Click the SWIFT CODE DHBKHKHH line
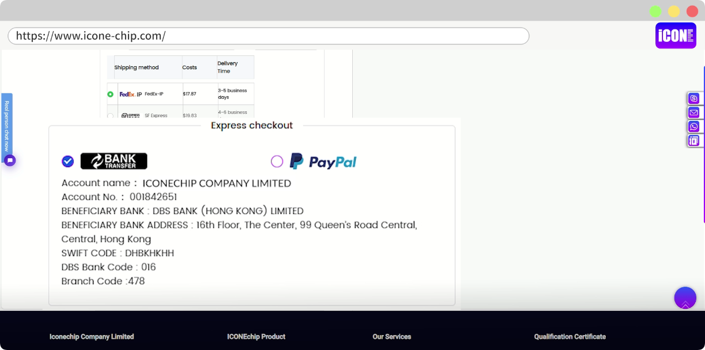 (x=118, y=253)
